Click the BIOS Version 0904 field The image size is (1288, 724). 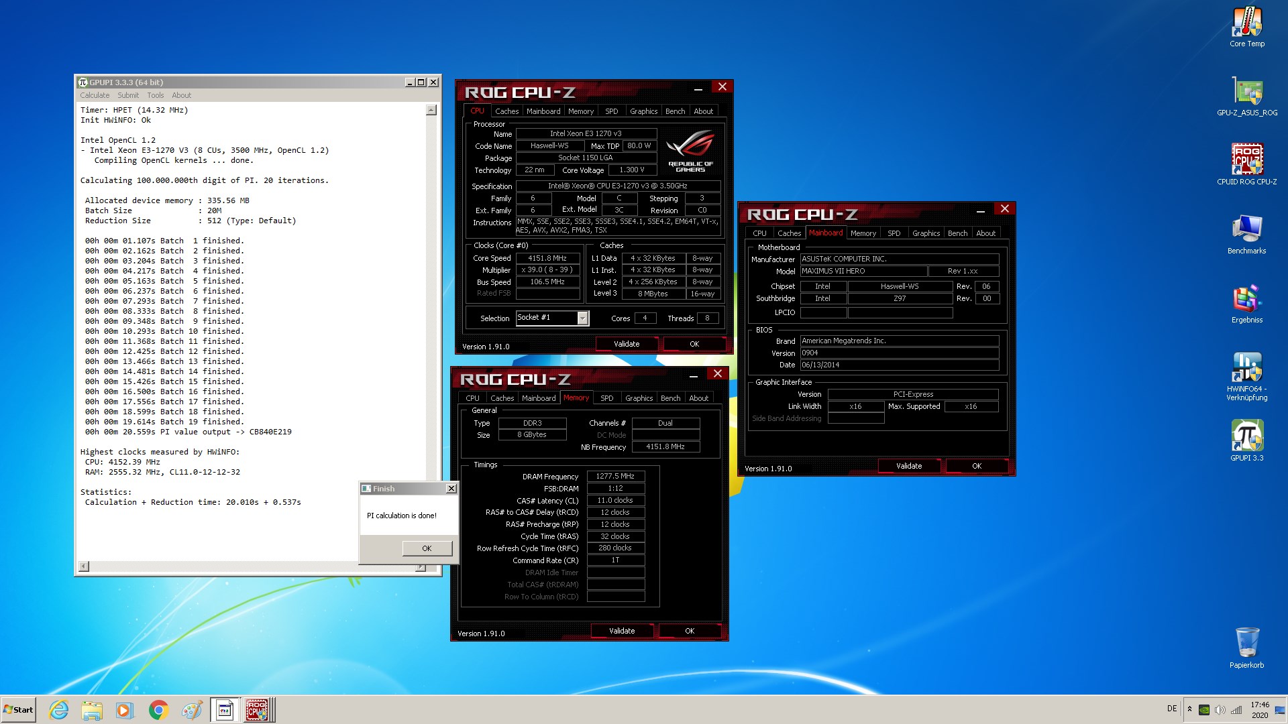pyautogui.click(x=899, y=353)
